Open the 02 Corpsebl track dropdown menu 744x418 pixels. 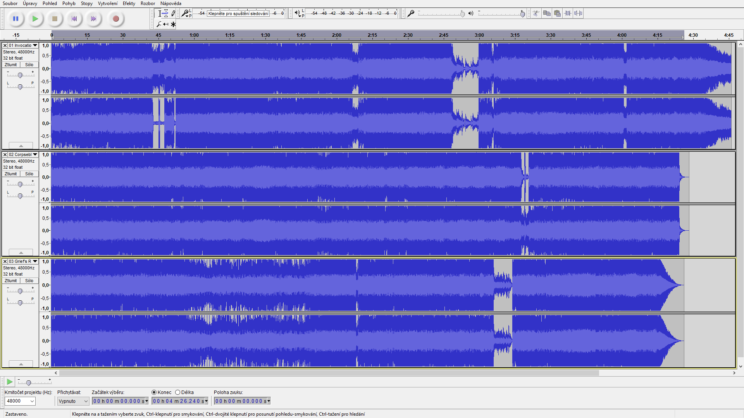pyautogui.click(x=35, y=154)
